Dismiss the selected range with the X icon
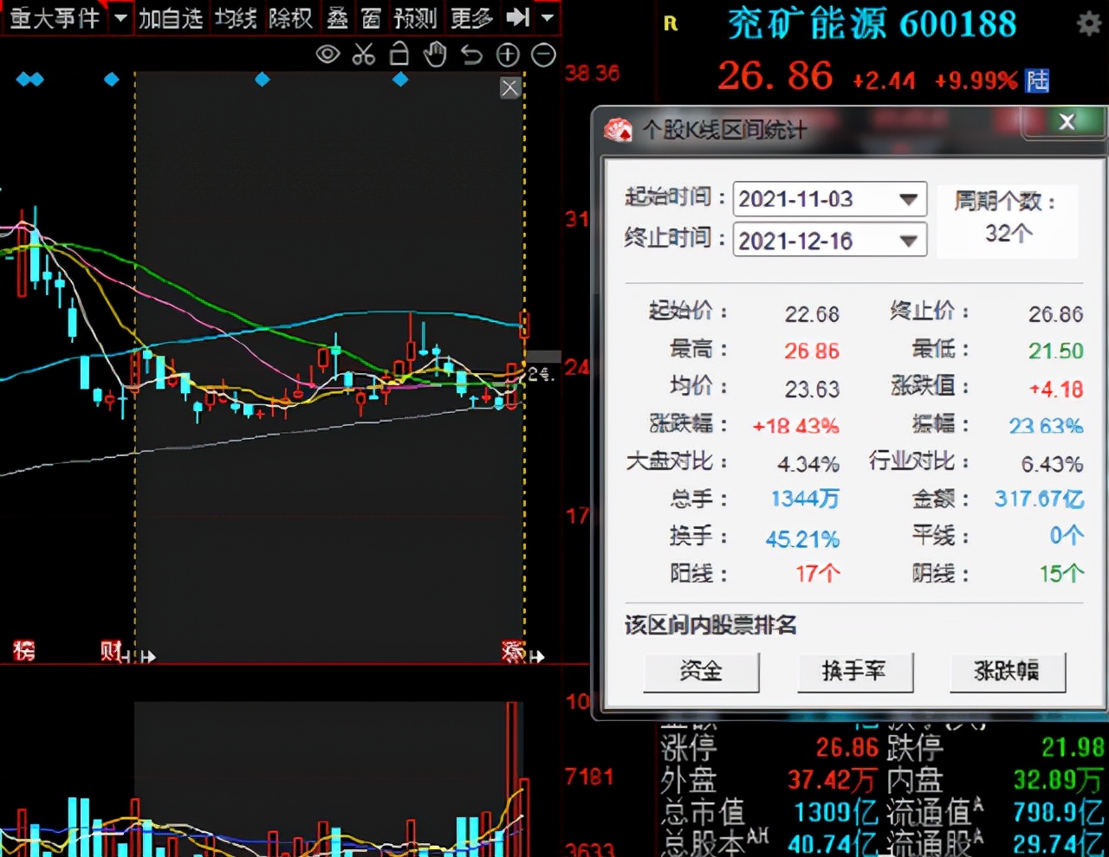This screenshot has height=857, width=1109. [x=509, y=87]
